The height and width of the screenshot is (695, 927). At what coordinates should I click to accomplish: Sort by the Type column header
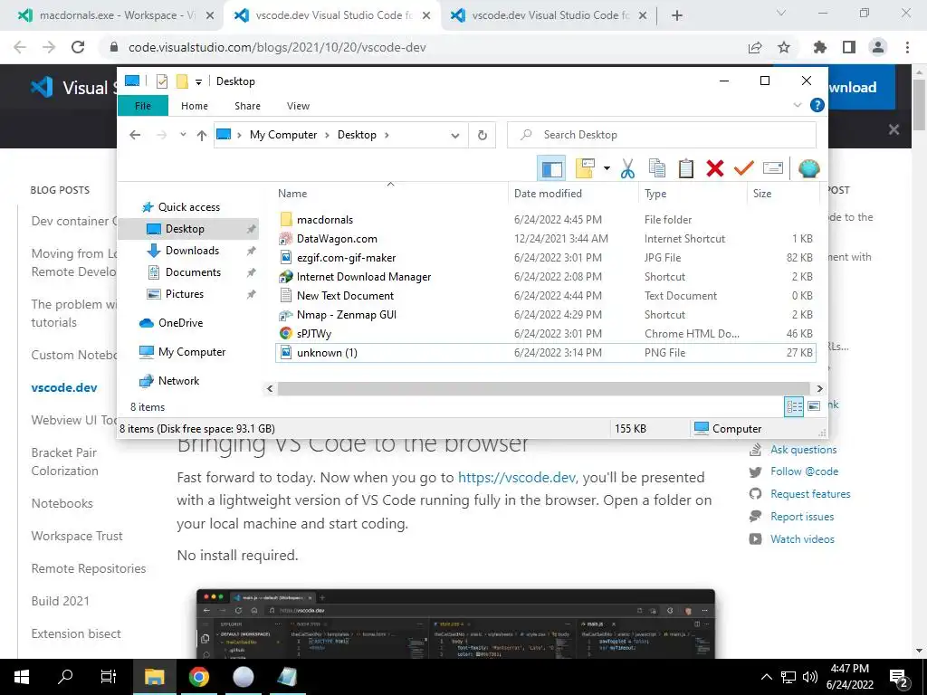693,194
